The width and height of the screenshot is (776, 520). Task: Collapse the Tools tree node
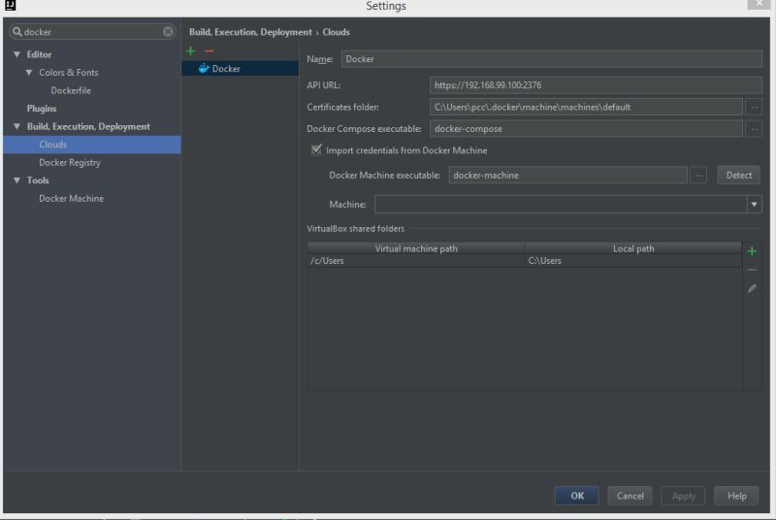coord(16,180)
